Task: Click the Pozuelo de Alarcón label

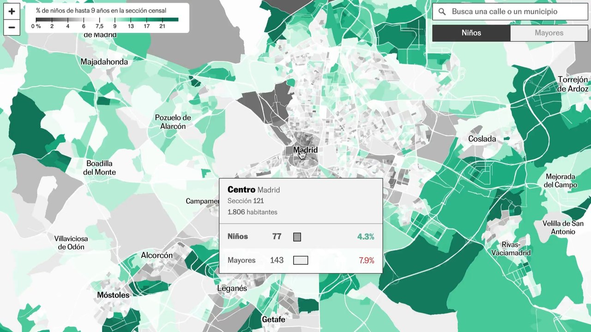Action: pyautogui.click(x=173, y=122)
